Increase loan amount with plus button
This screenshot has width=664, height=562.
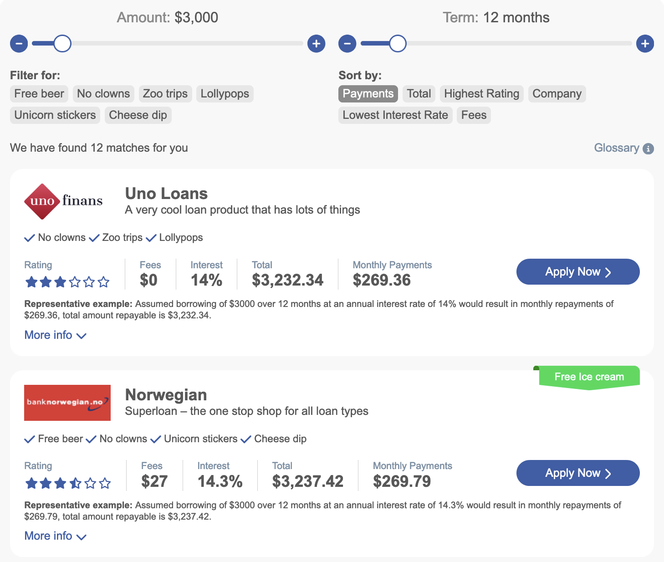click(x=317, y=44)
